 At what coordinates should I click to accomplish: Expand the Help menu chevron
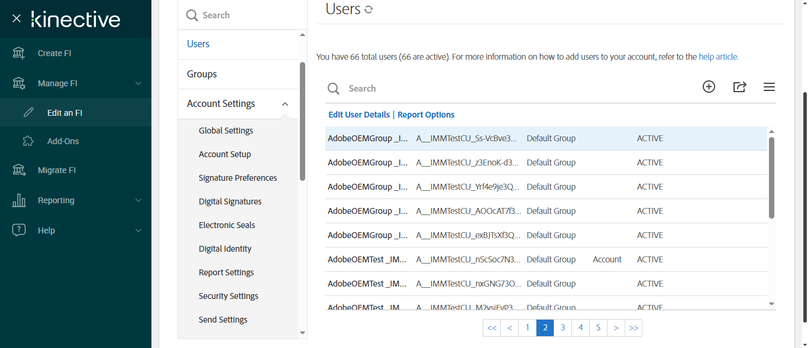tap(138, 230)
